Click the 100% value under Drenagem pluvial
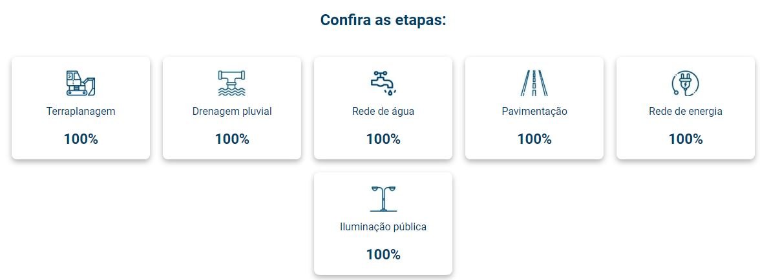780x280 pixels. pos(232,139)
